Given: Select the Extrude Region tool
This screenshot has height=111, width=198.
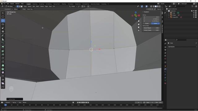Looking at the screenshot, I should click(3, 47).
